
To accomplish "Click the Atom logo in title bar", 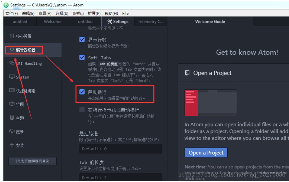I will click(6, 5).
